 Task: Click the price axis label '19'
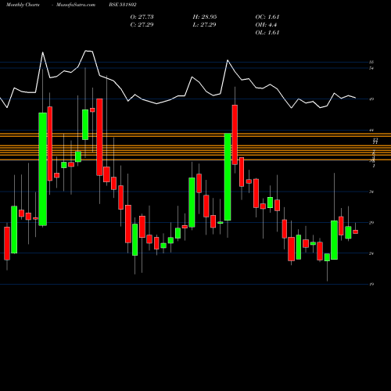click(x=371, y=284)
